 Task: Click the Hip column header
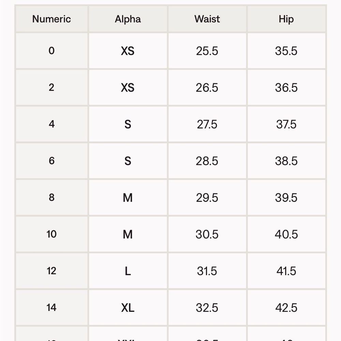pyautogui.click(x=286, y=19)
